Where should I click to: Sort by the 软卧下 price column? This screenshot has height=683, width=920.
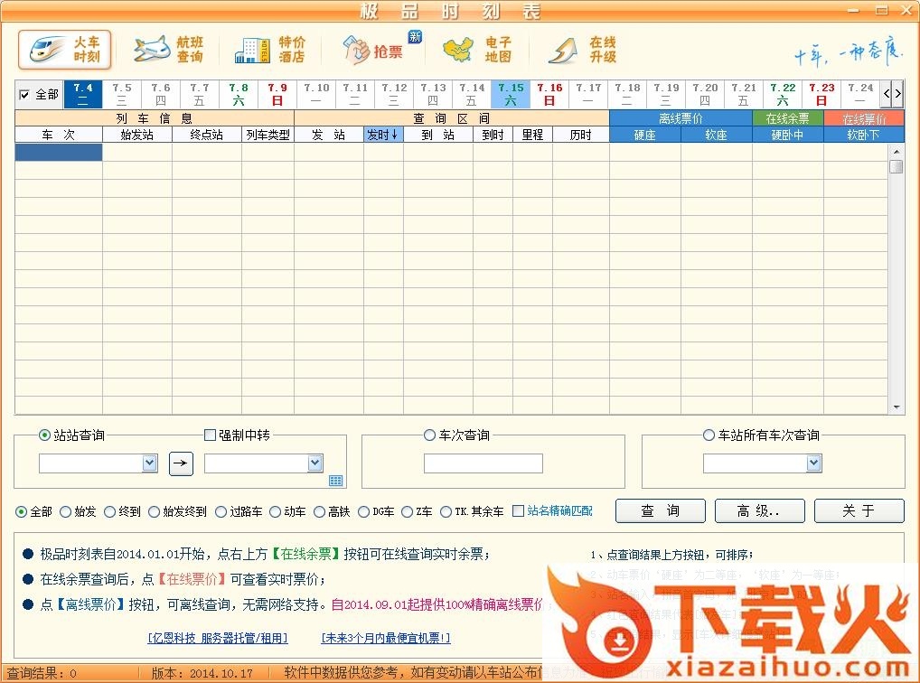864,135
